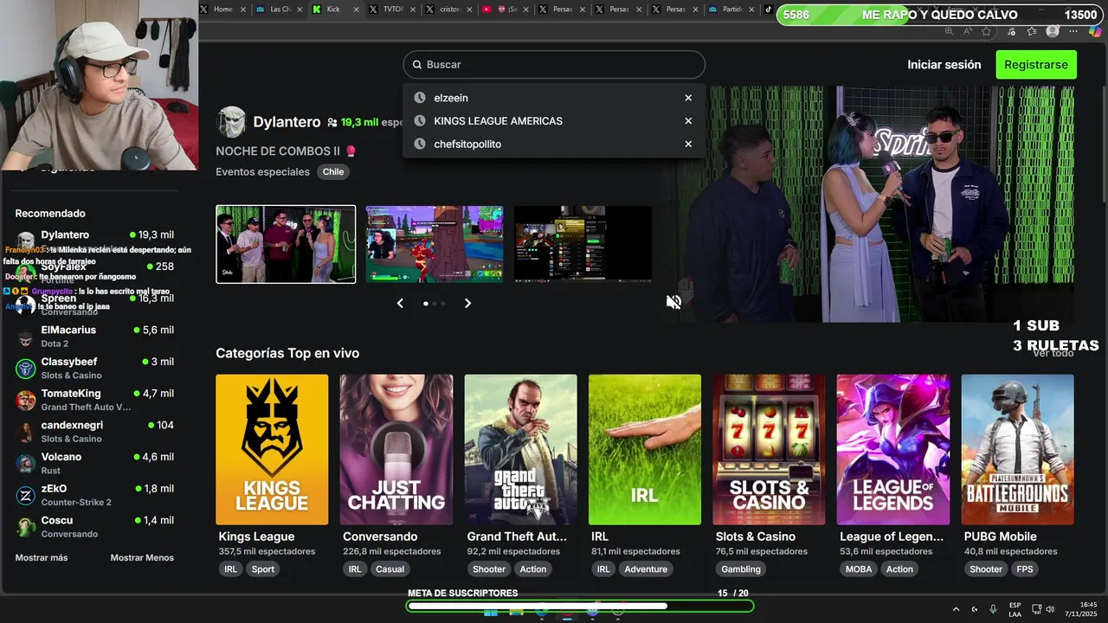Click the Casual tag under Conversando
The height and width of the screenshot is (623, 1108).
point(390,569)
